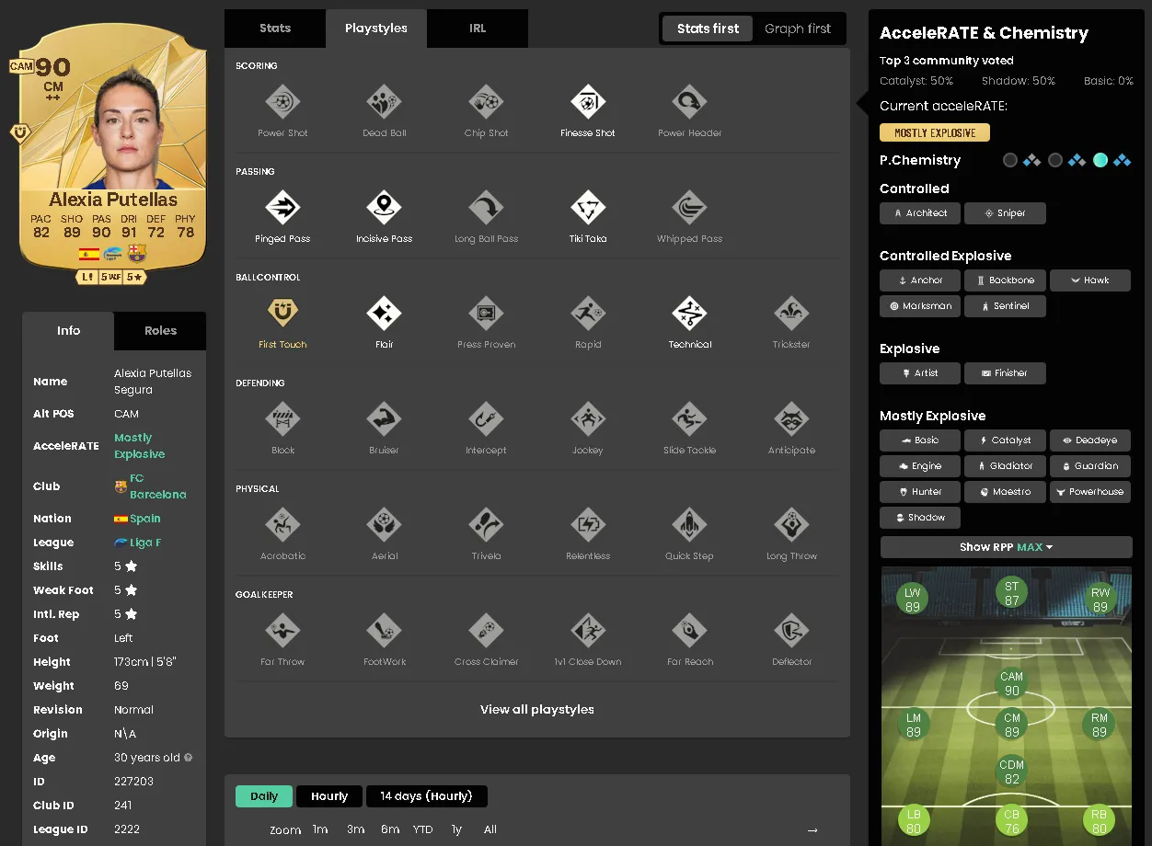Open the Playstyles tab
The height and width of the screenshot is (846, 1152).
point(376,29)
